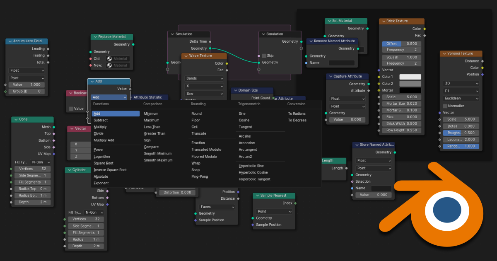Click Replace Material Geometry output socket

tap(133, 44)
